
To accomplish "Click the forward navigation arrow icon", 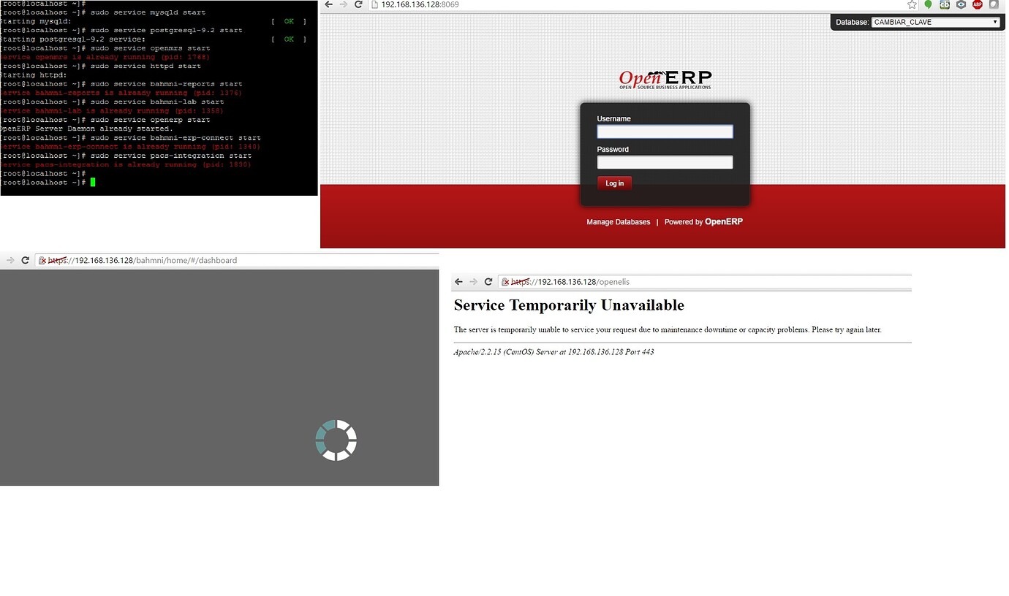I will click(343, 4).
